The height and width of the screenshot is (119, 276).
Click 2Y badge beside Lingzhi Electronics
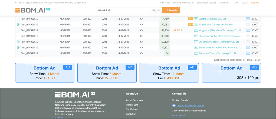tap(196, 19)
